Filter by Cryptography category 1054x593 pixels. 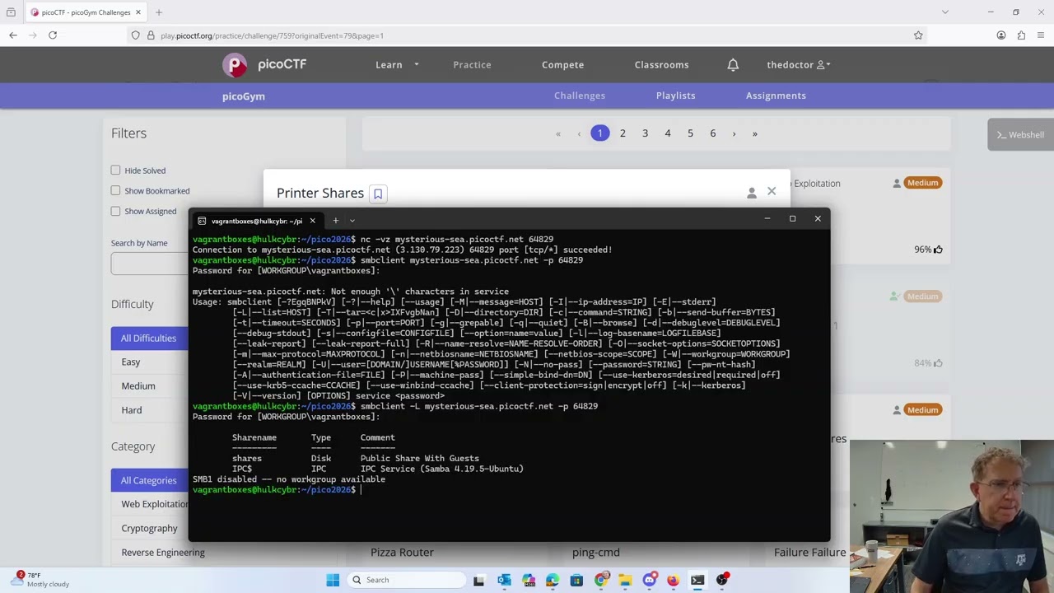coord(150,528)
